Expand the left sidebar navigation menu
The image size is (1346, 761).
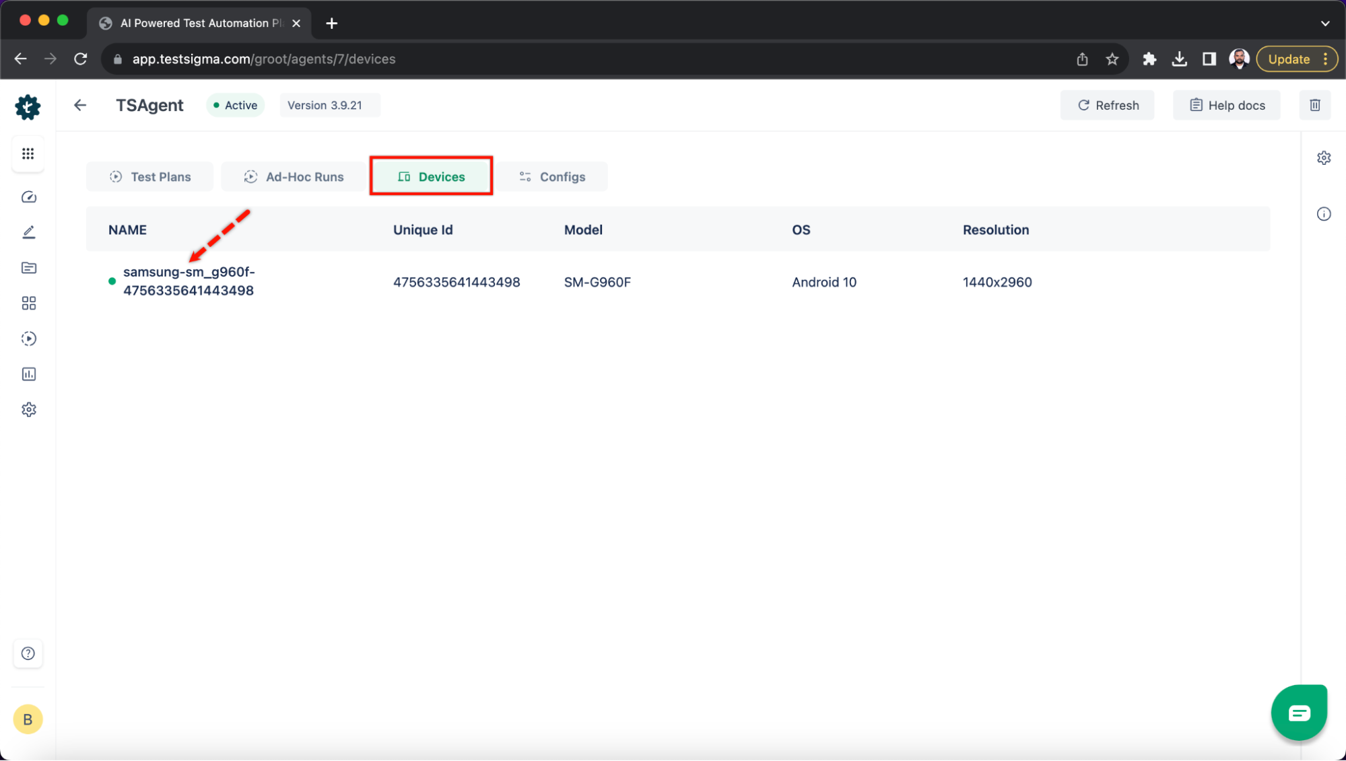pos(28,153)
